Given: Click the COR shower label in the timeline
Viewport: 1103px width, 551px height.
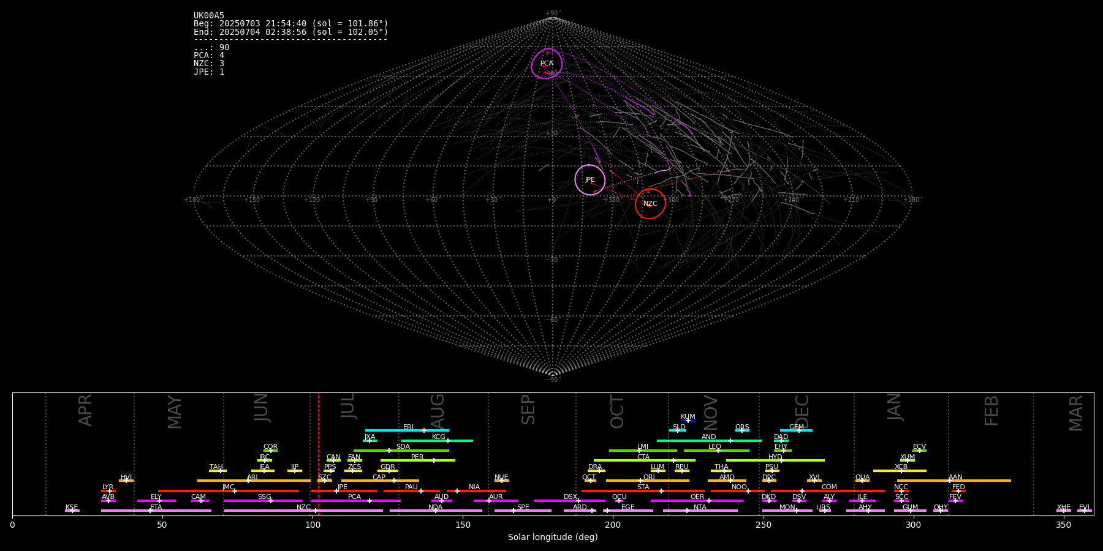Looking at the screenshot, I should (271, 447).
